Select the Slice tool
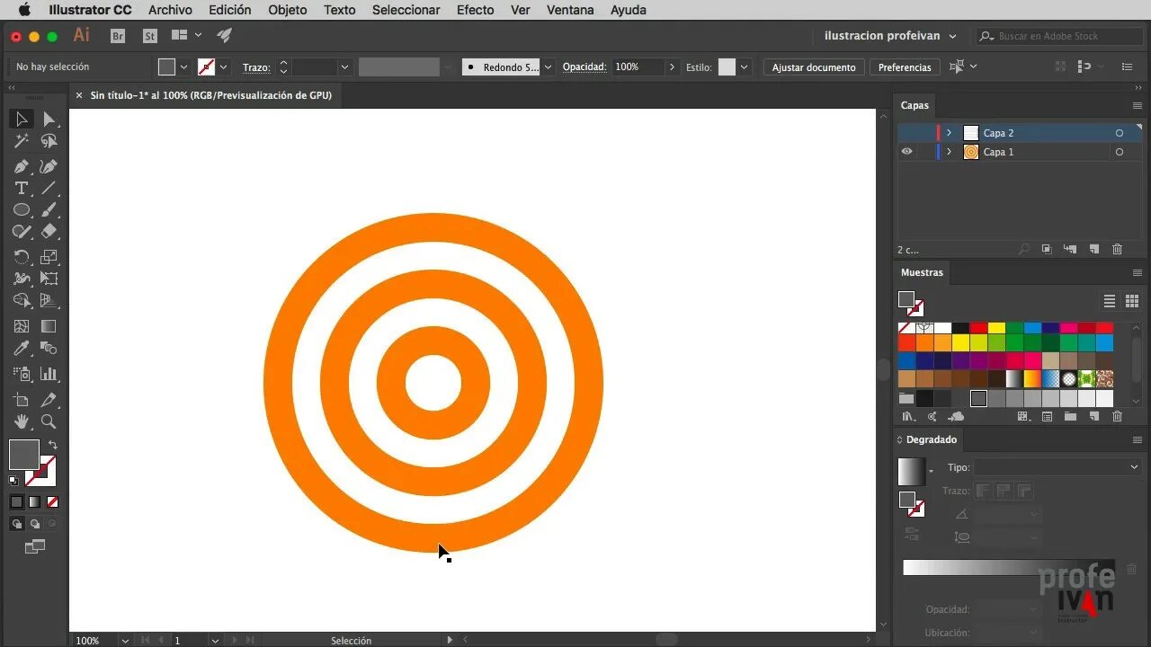Image resolution: width=1151 pixels, height=647 pixels. click(x=49, y=400)
